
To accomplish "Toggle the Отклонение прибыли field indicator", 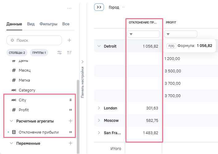I will (x=70, y=132).
